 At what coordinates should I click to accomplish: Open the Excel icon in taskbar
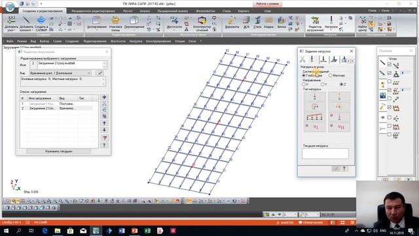[x=147, y=231]
